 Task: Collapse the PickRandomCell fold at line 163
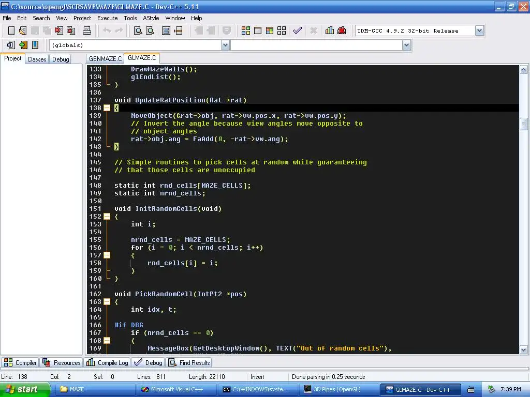[107, 302]
